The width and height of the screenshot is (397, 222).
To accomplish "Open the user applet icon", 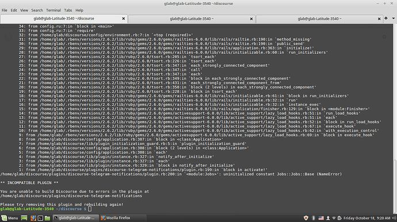I will (328, 218).
